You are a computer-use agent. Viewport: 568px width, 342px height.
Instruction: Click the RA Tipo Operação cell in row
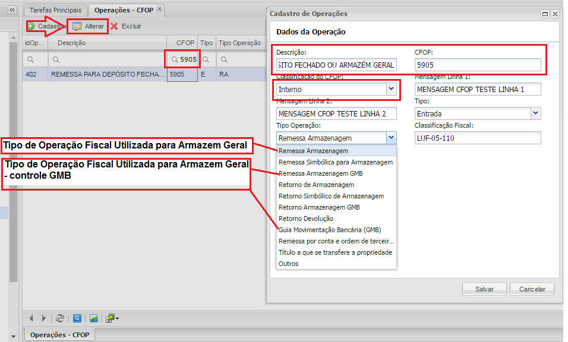(x=241, y=74)
